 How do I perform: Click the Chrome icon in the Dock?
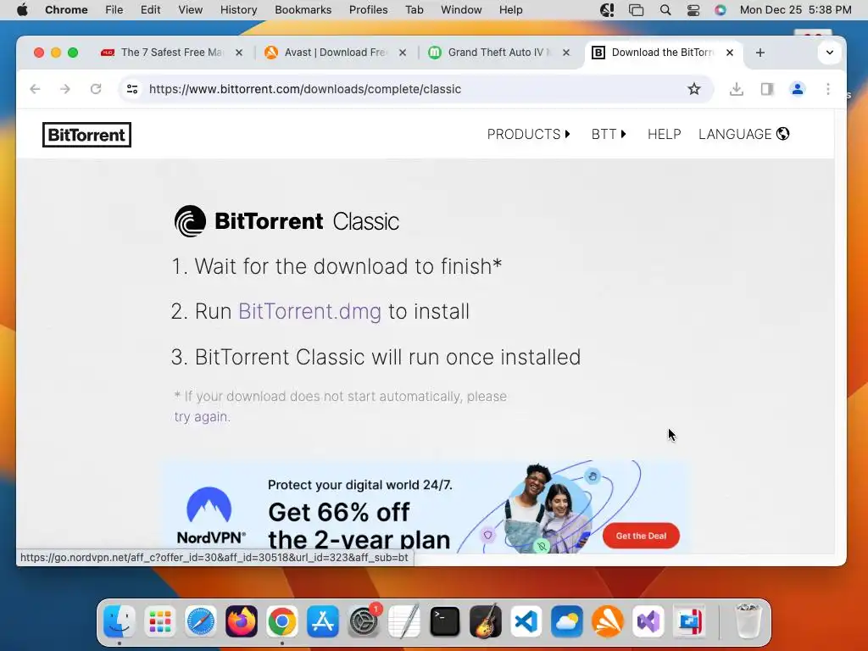[281, 621]
